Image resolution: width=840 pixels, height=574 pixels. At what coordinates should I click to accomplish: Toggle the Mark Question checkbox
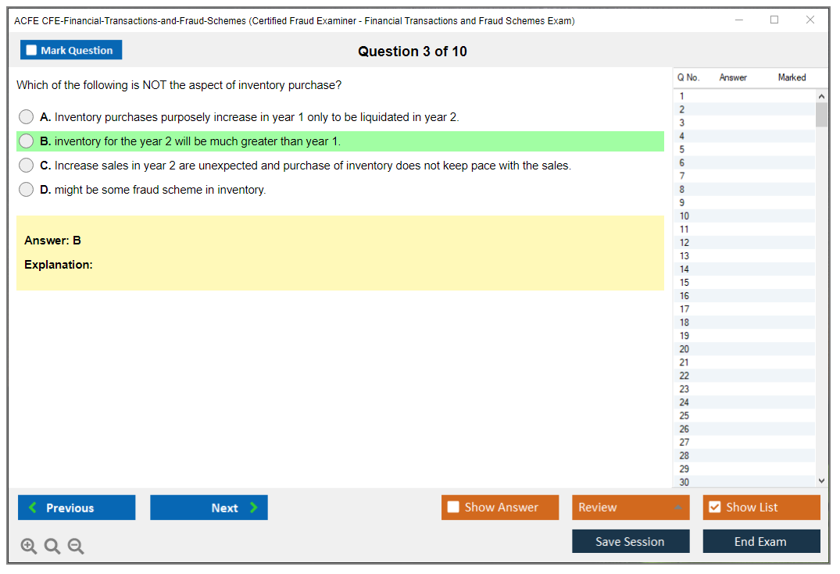tap(32, 51)
